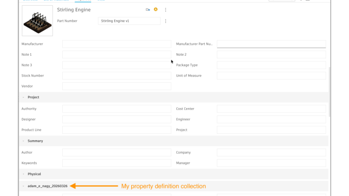
Task: Focus the Author input field
Action: coord(116,152)
